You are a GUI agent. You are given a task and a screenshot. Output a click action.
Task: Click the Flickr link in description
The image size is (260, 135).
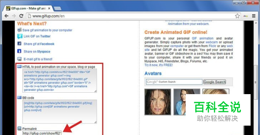click(x=212, y=46)
